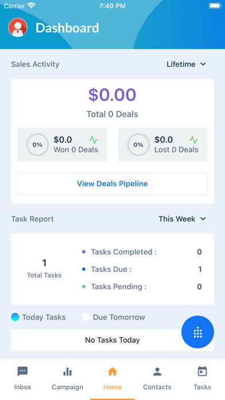Click View Deals Pipeline button

[113, 184]
